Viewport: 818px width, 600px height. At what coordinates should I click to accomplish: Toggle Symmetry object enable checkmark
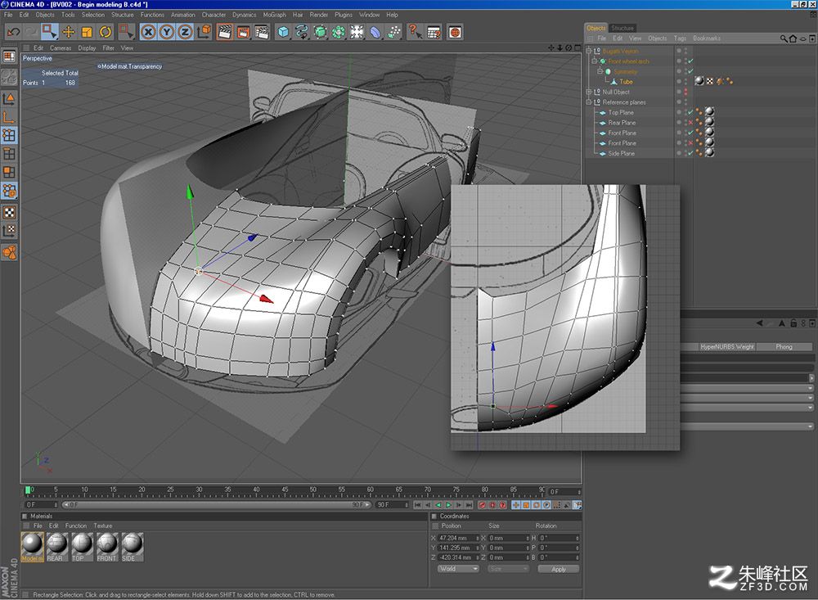click(690, 71)
